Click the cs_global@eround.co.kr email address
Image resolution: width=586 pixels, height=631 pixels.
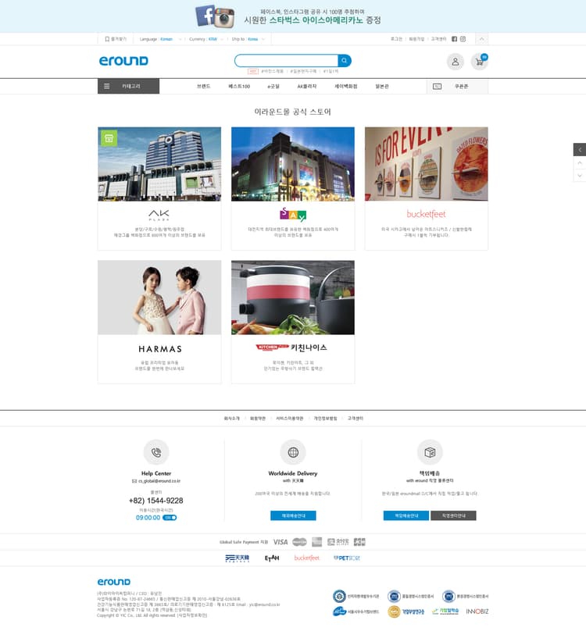[x=159, y=481]
